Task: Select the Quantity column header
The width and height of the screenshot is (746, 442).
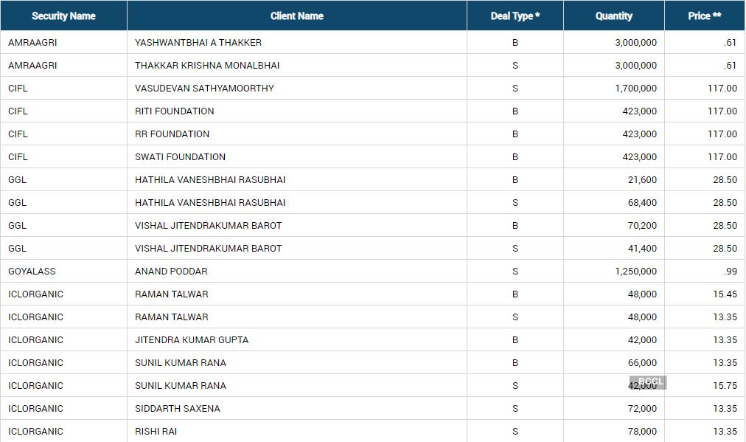Action: (613, 15)
